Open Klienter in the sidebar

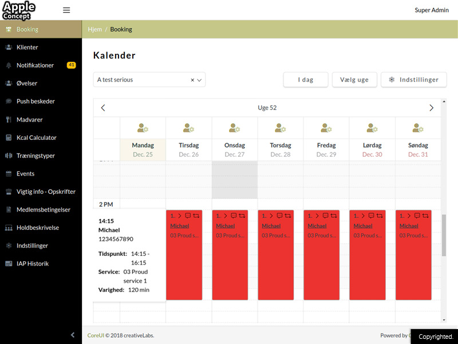[27, 47]
